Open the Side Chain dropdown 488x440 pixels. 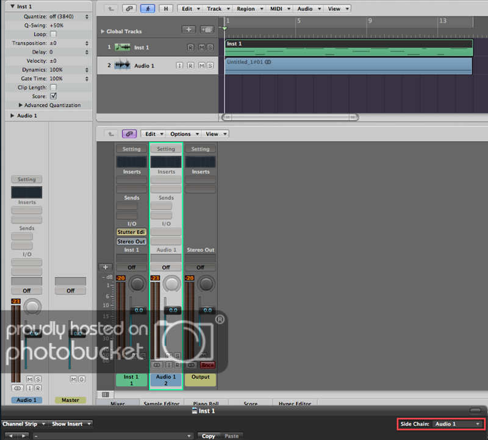coord(457,424)
